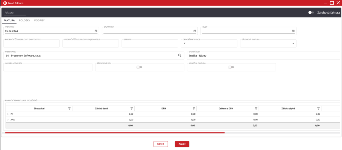The height and width of the screenshot is (150, 342).
Task: Click the Zrušit button
Action: tap(182, 144)
